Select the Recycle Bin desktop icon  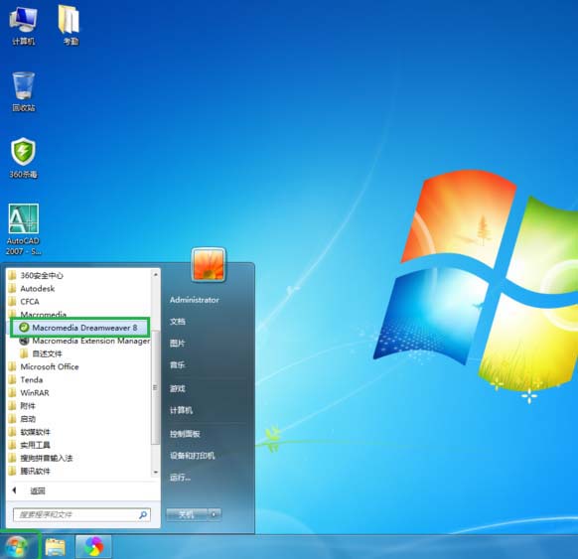[x=24, y=91]
